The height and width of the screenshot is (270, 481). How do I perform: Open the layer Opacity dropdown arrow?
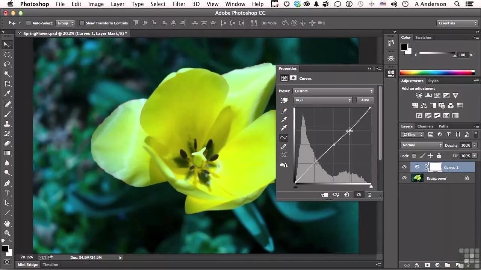(475, 145)
